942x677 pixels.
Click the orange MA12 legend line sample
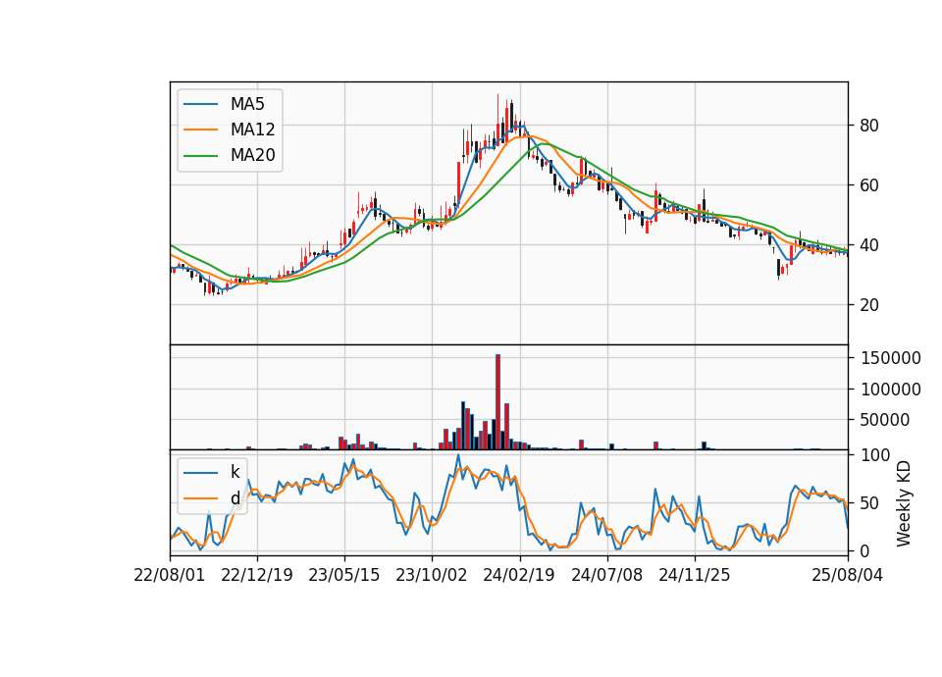pos(200,130)
